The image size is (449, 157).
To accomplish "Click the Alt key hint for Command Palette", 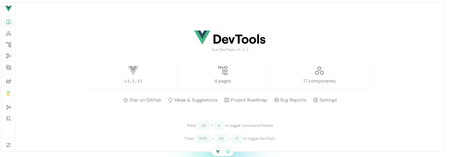I will (x=204, y=126).
